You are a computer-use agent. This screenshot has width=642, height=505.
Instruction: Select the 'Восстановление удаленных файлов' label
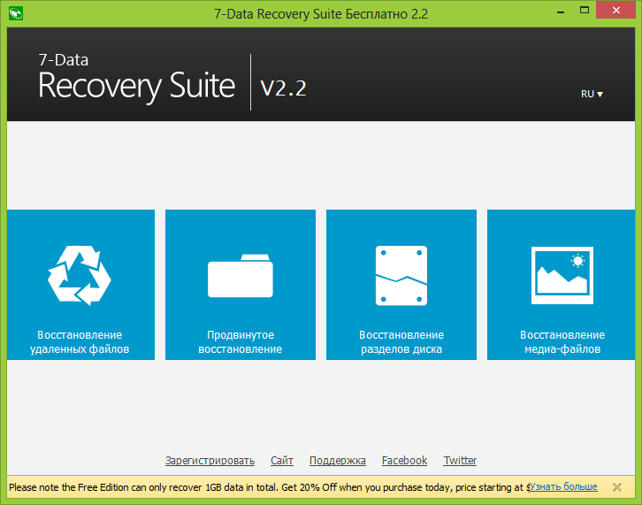80,342
